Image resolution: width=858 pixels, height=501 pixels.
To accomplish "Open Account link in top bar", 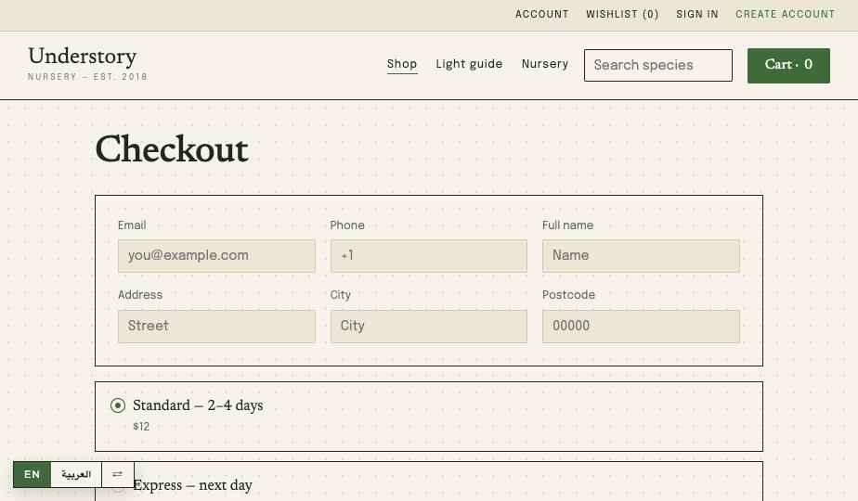I will click(x=541, y=14).
